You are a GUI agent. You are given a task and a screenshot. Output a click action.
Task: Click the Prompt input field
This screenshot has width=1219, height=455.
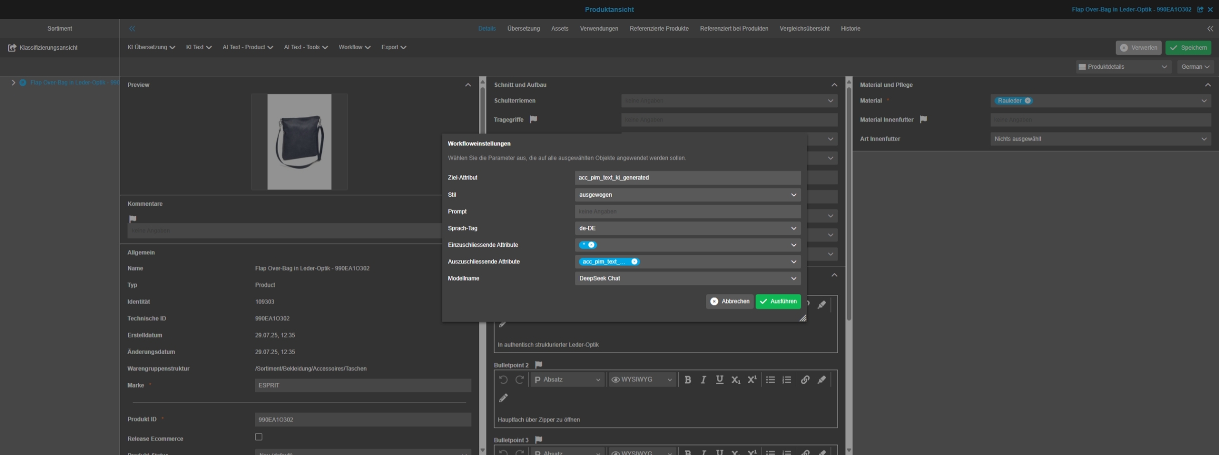(687, 212)
